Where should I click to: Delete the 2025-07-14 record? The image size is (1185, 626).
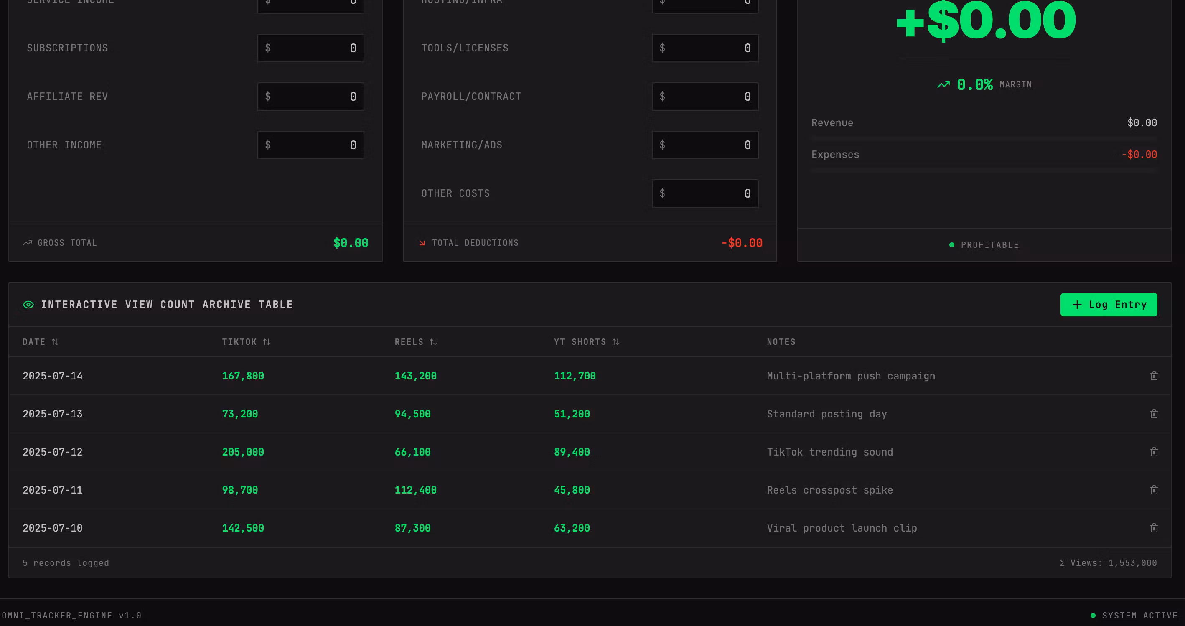coord(1154,376)
